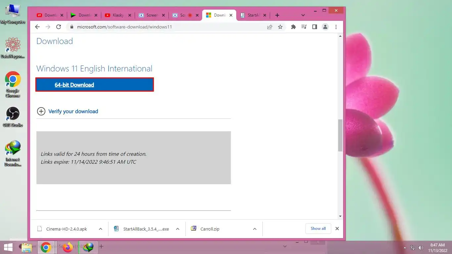Viewport: 452px width, 254px height.
Task: Click the volume speaker tray icon
Action: 421,247
